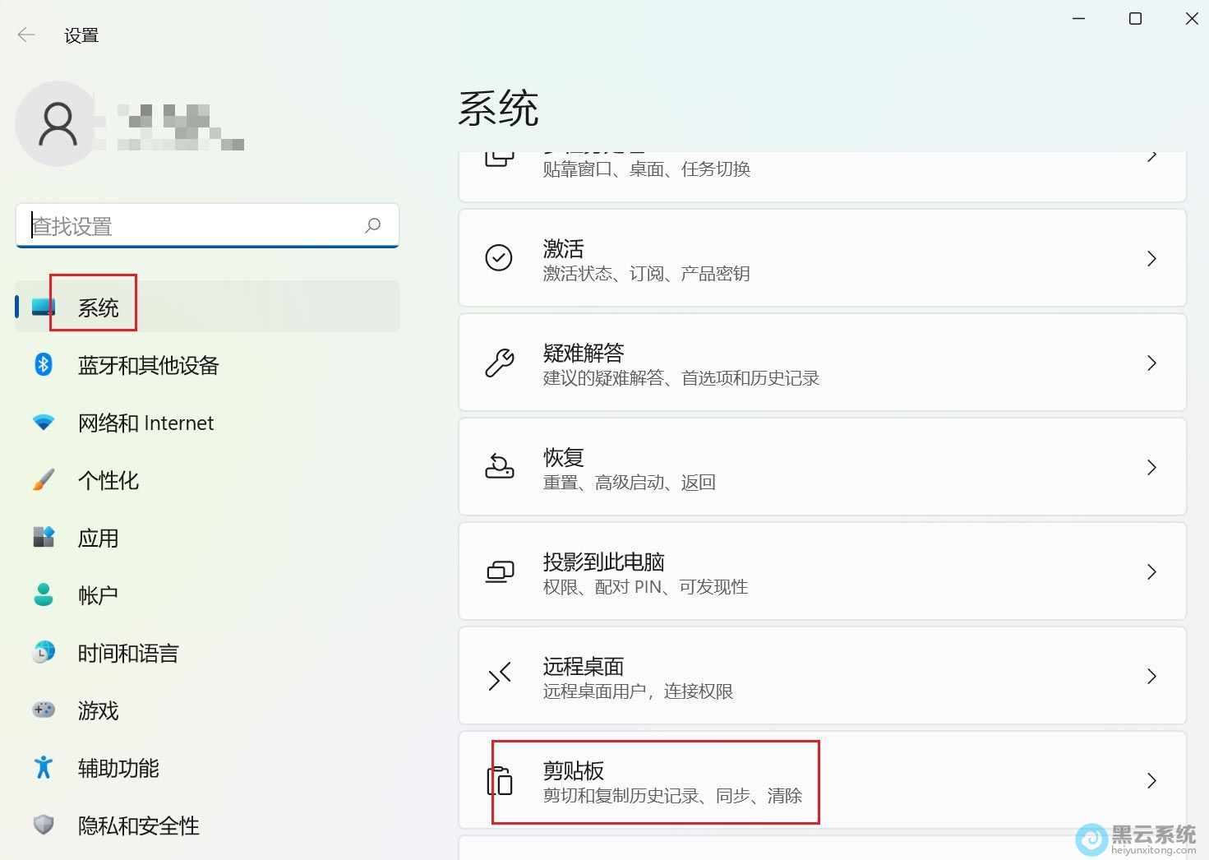The height and width of the screenshot is (860, 1209).
Task: Expand 激活 chevron arrow
Action: click(1151, 258)
